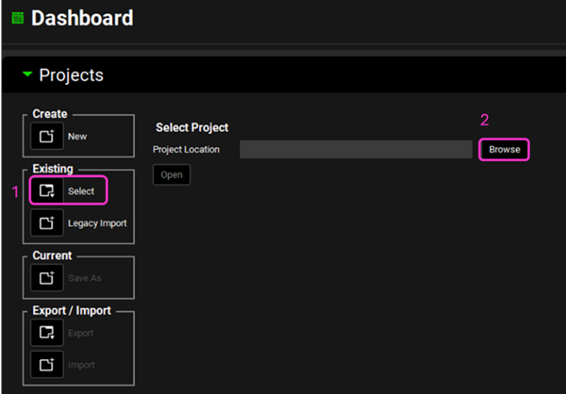566x394 pixels.
Task: Click the Save As icon under Current
Action: point(46,278)
